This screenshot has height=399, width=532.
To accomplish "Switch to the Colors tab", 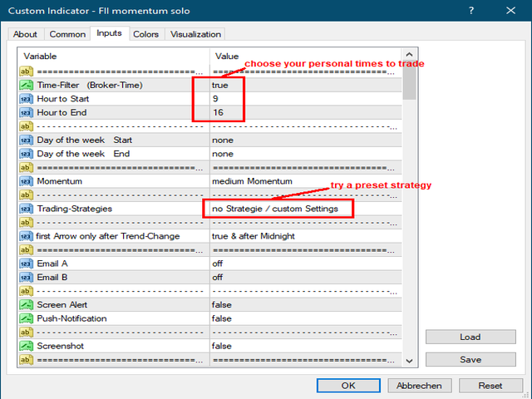I will [x=145, y=34].
